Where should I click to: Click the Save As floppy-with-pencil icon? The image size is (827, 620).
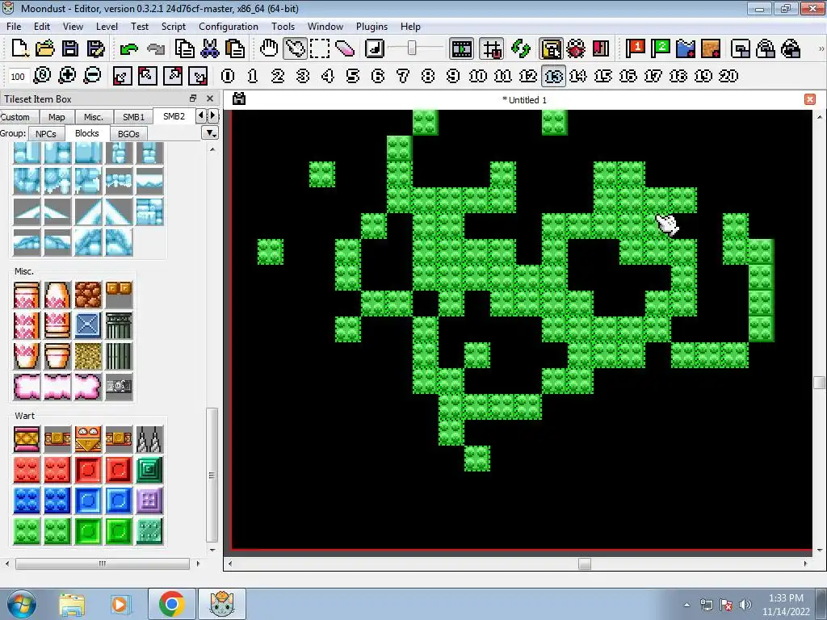coord(95,48)
